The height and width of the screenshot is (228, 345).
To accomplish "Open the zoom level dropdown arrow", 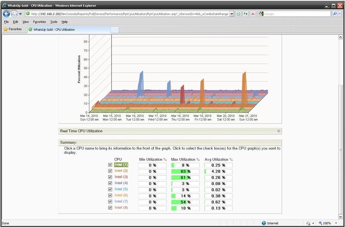I will tap(336, 223).
